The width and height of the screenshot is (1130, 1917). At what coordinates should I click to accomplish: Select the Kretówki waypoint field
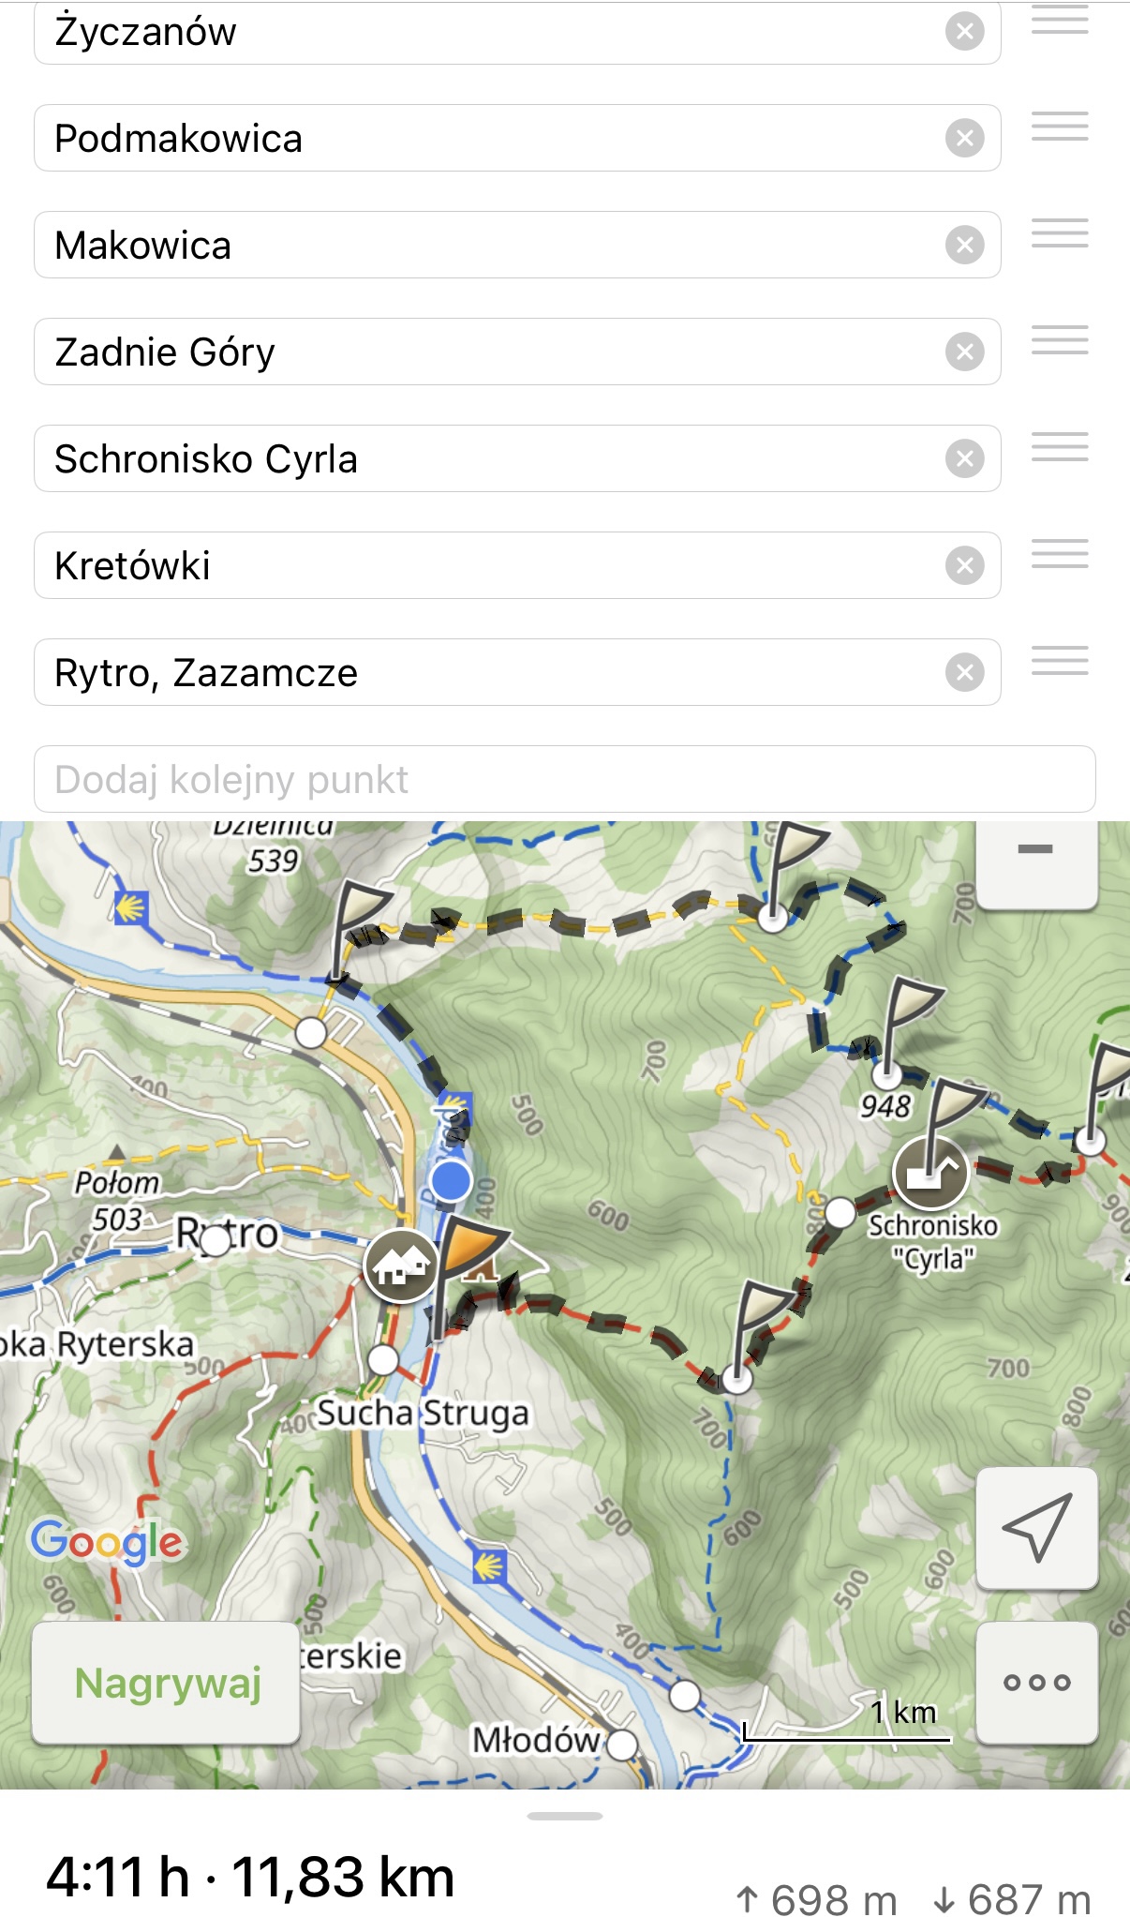click(x=487, y=566)
